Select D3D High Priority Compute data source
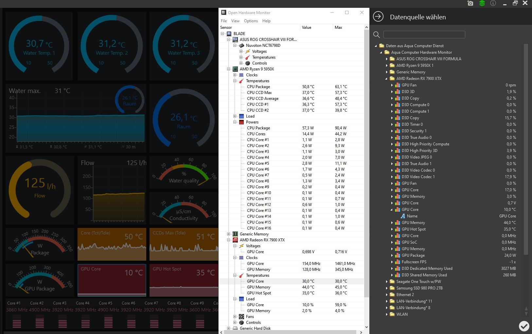 pyautogui.click(x=453, y=144)
